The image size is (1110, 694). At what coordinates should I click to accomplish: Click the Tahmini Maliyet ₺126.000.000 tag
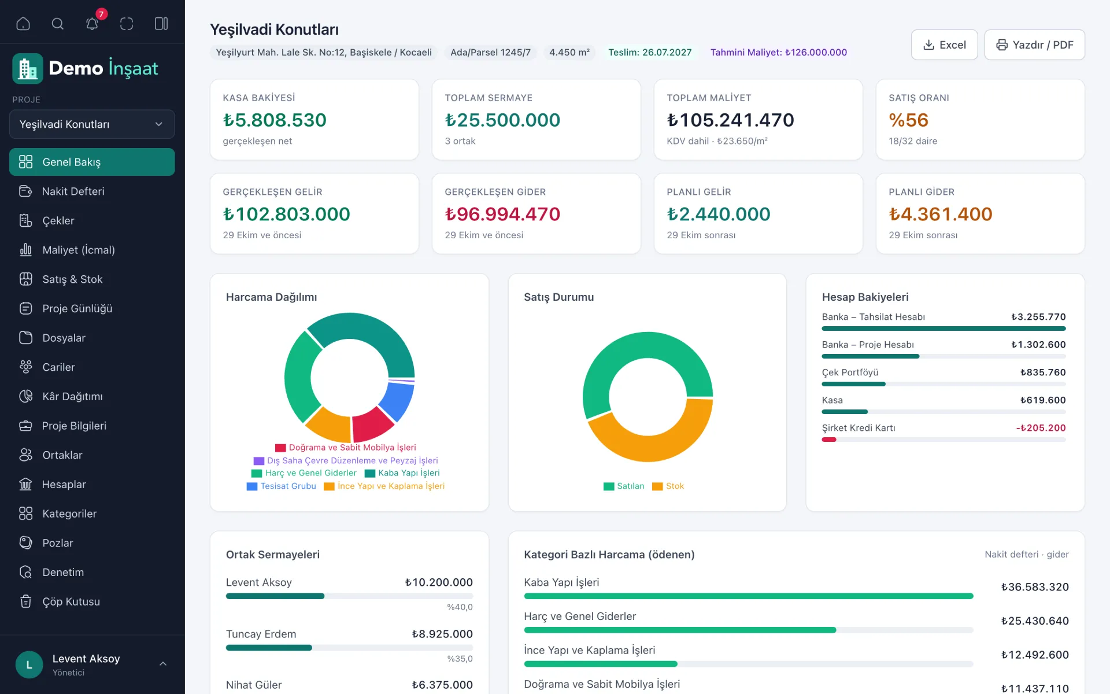[779, 52]
